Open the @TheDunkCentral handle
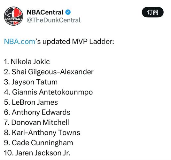The height and width of the screenshot is (160, 171). point(54,20)
